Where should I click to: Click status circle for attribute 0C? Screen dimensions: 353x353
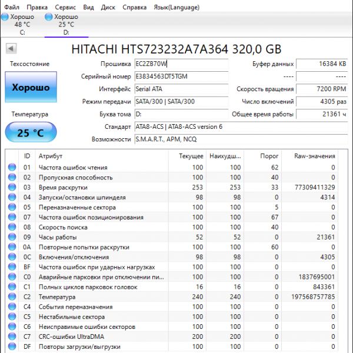[x=12, y=257]
